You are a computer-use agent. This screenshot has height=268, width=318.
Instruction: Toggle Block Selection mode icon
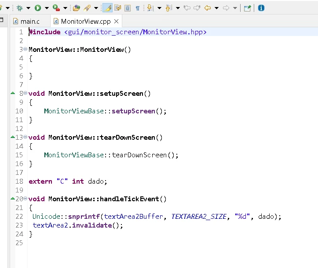(x=128, y=8)
